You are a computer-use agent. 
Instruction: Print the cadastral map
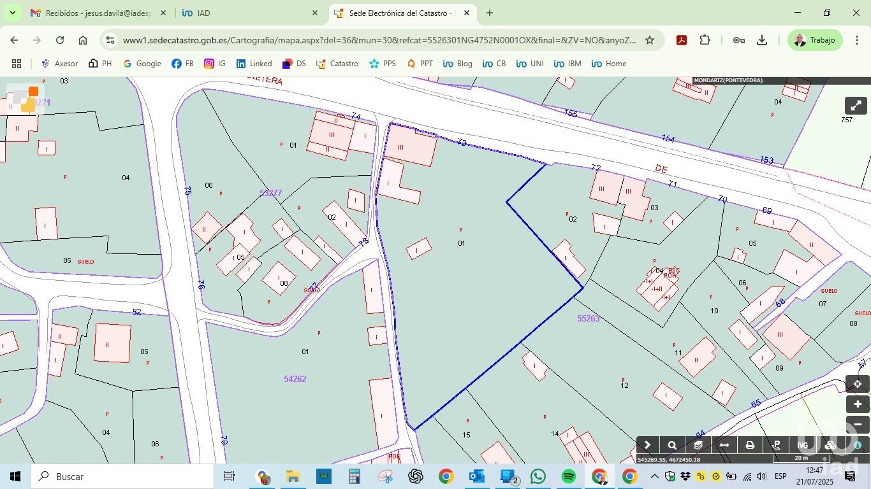pyautogui.click(x=750, y=445)
